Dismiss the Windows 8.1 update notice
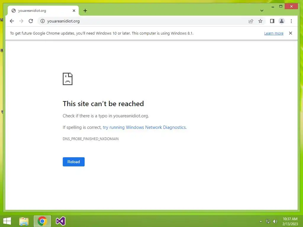 [291, 33]
